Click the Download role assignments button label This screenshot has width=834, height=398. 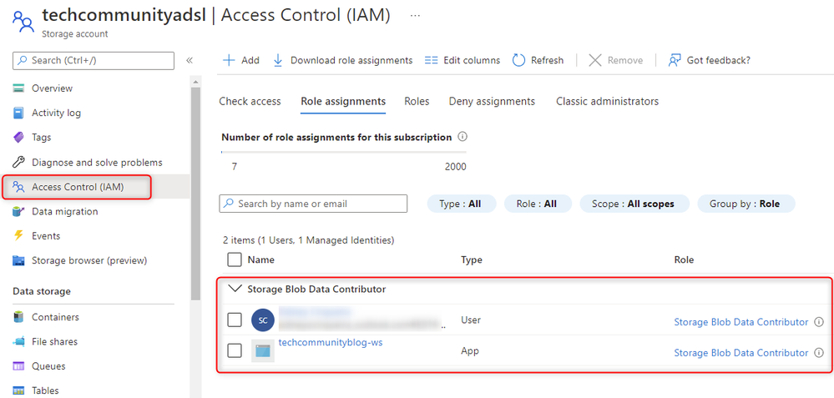point(351,60)
